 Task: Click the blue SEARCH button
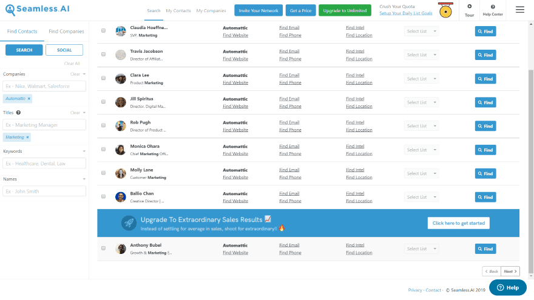click(x=24, y=50)
